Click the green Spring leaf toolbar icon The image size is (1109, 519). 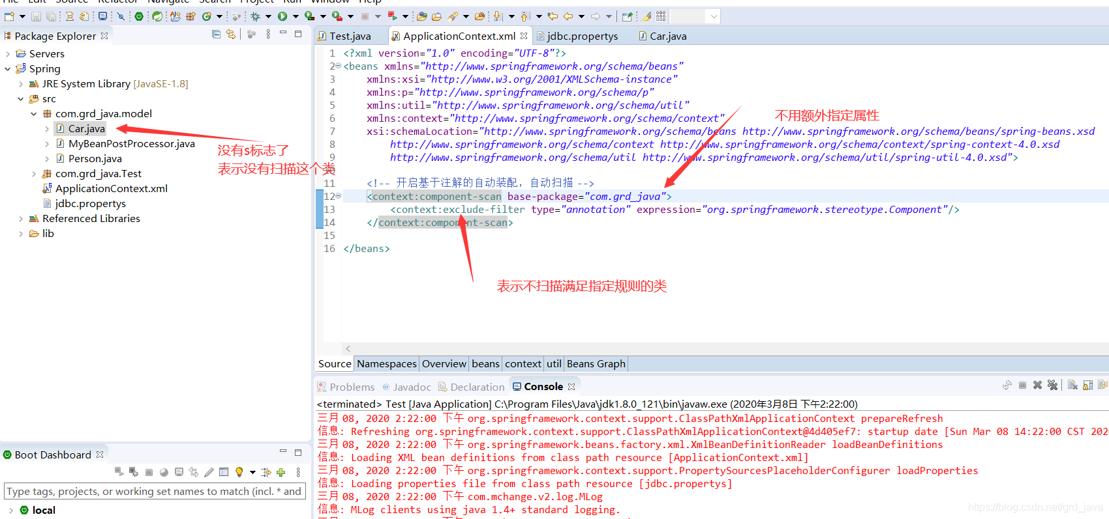(x=157, y=16)
